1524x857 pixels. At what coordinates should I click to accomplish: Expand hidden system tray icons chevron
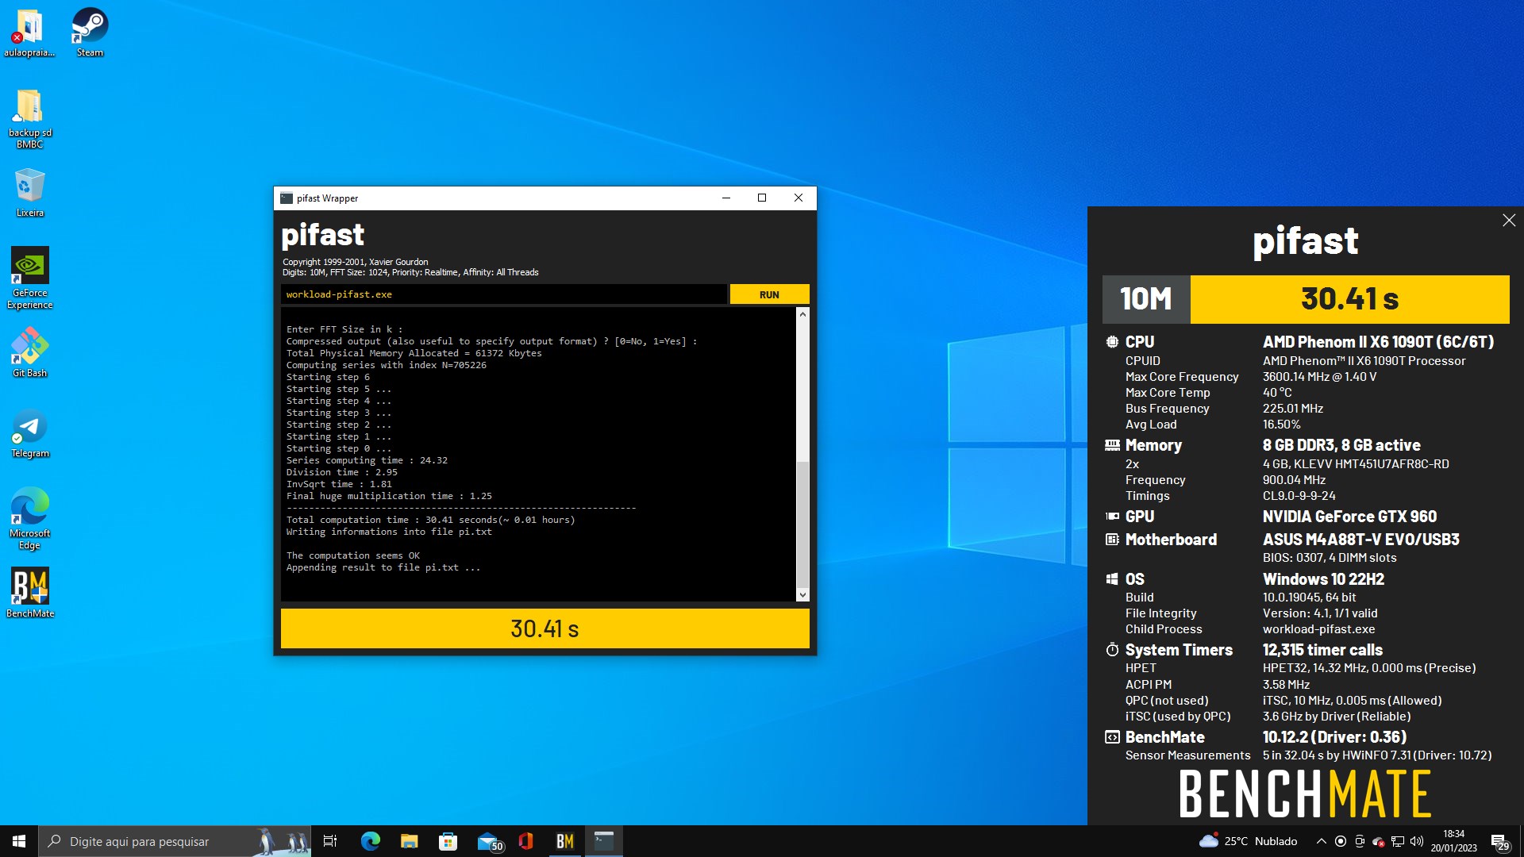(x=1321, y=841)
